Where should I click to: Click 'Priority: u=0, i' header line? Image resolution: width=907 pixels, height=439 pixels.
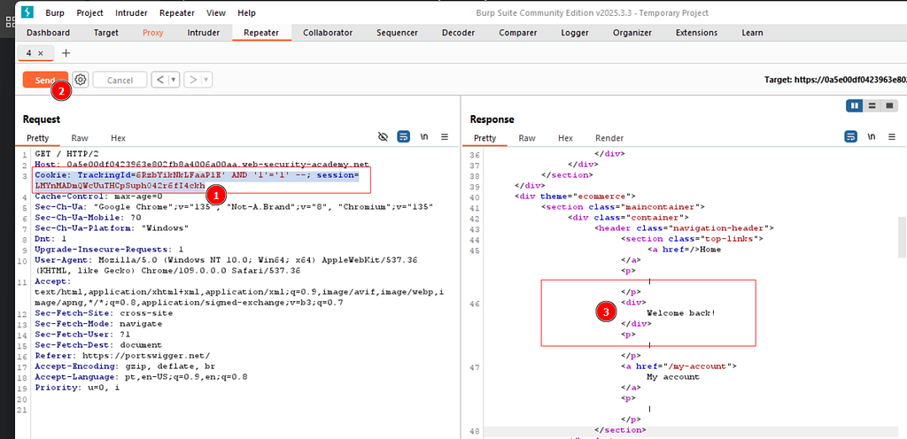pos(77,388)
